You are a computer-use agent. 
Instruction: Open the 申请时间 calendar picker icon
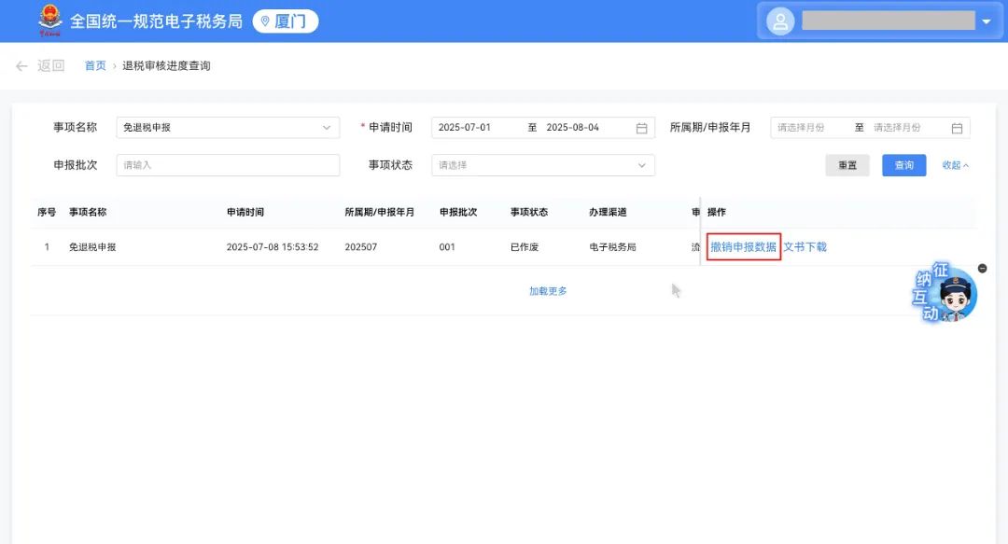641,127
